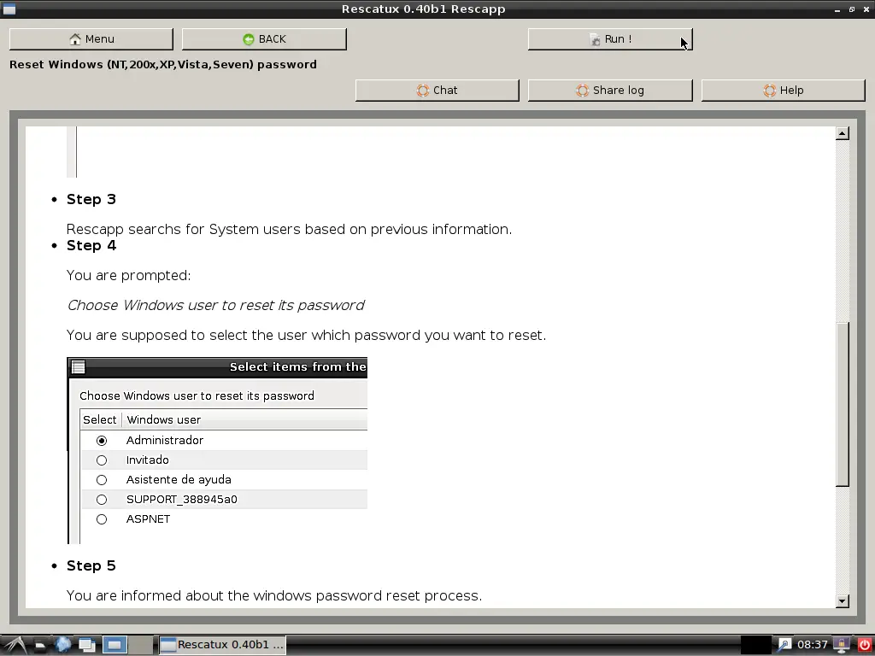The height and width of the screenshot is (656, 875).
Task: Click the 'Reset Windows (NT,200x,XP,Vista,Seven) password' heading
Action: pos(163,65)
